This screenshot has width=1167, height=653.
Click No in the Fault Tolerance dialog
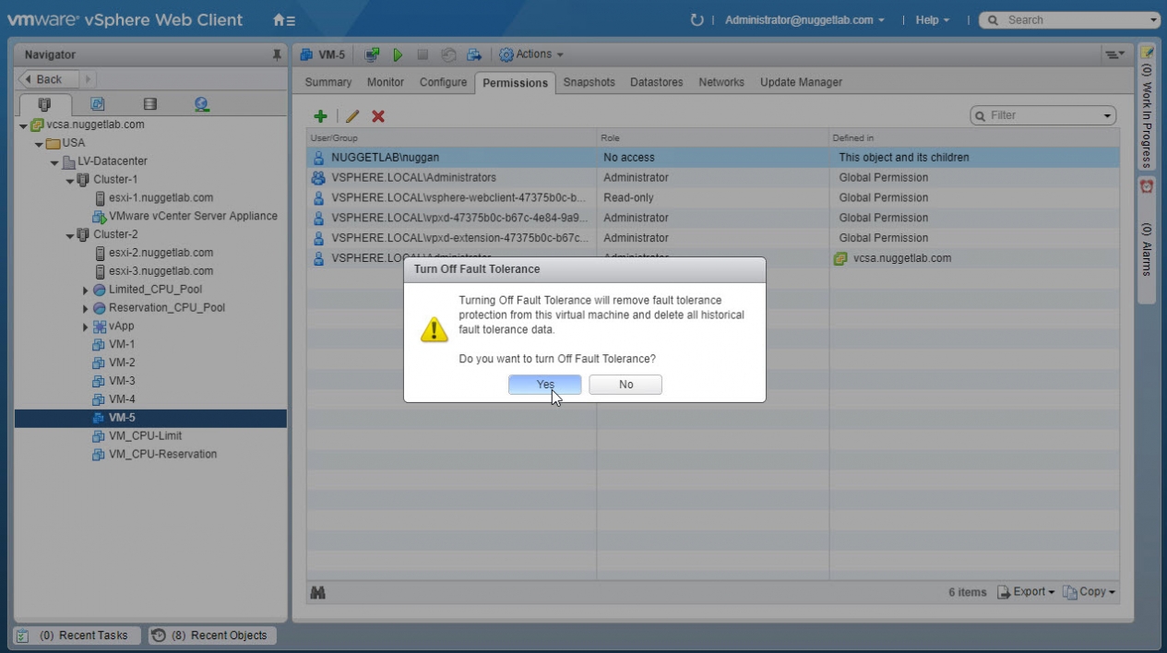(x=625, y=385)
